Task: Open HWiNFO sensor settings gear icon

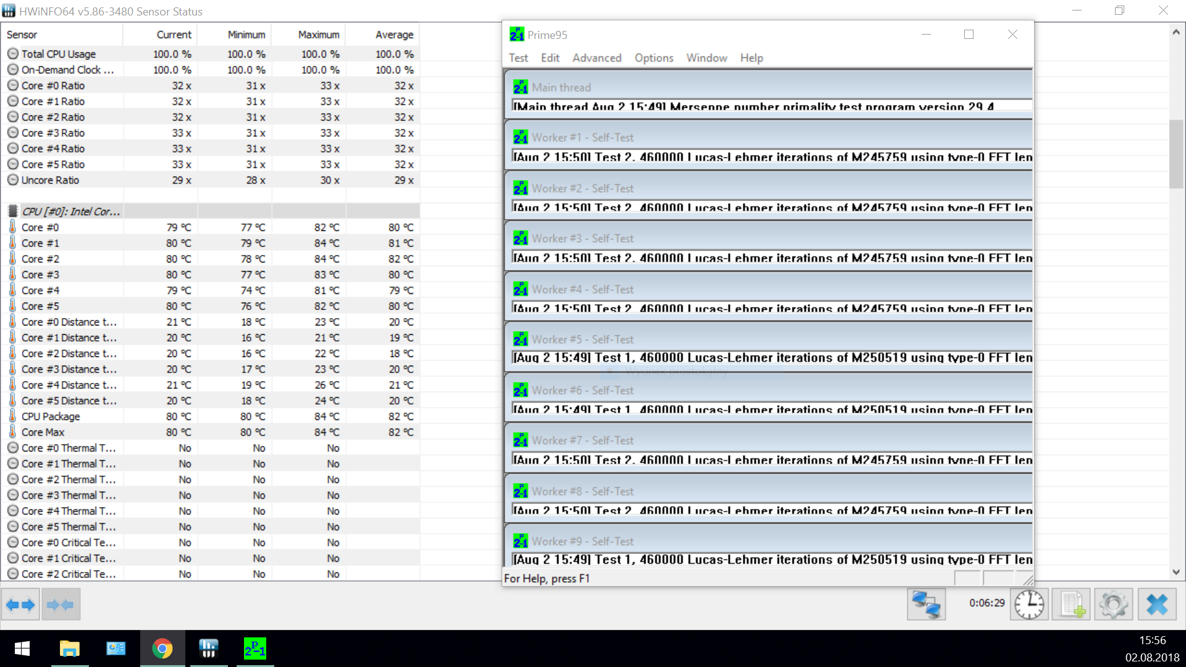Action: pos(1113,604)
